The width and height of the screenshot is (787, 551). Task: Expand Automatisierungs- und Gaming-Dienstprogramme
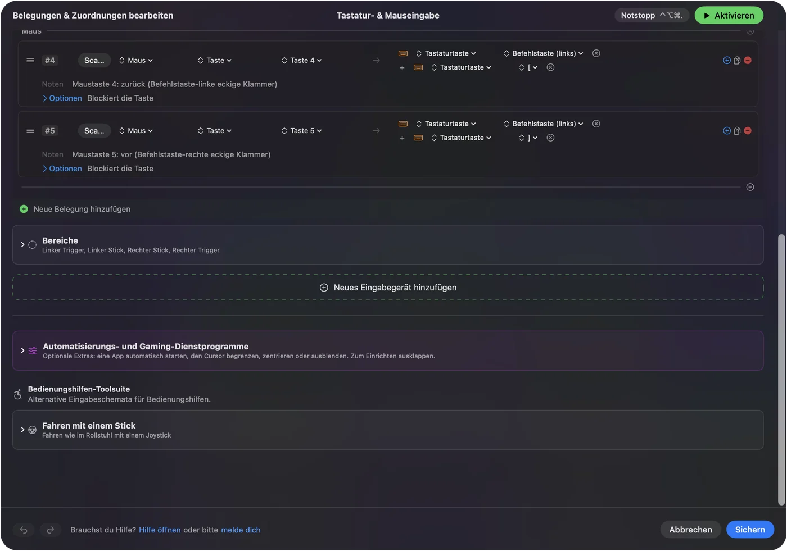(22, 350)
